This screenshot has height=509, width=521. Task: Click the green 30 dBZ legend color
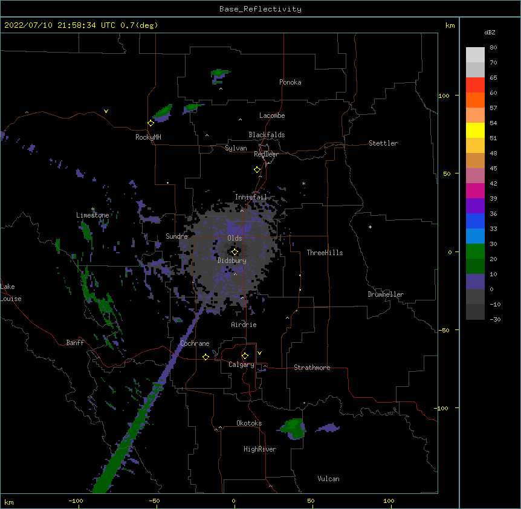(x=475, y=251)
